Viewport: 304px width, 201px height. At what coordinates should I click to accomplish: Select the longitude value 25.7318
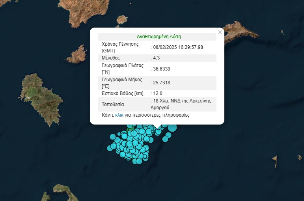(x=162, y=83)
